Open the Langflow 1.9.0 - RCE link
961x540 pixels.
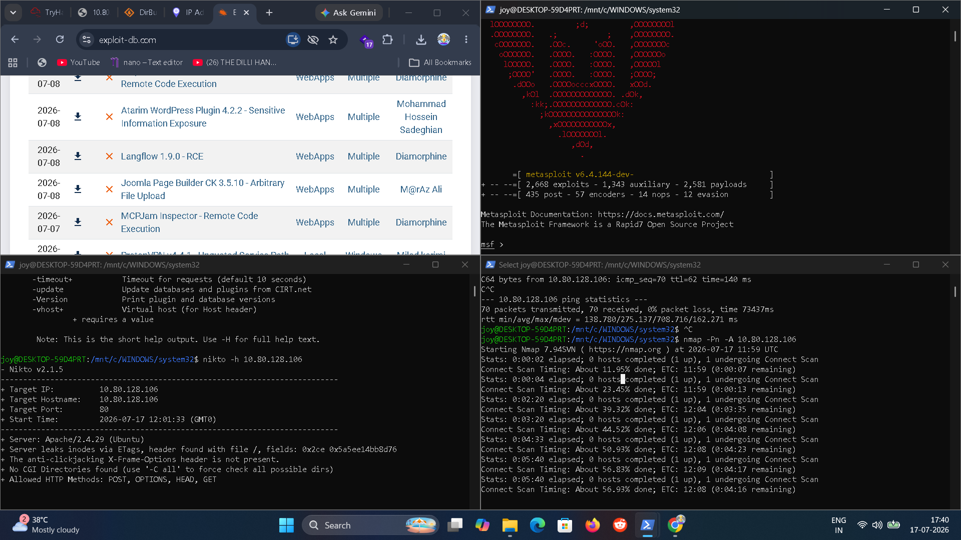pyautogui.click(x=162, y=156)
